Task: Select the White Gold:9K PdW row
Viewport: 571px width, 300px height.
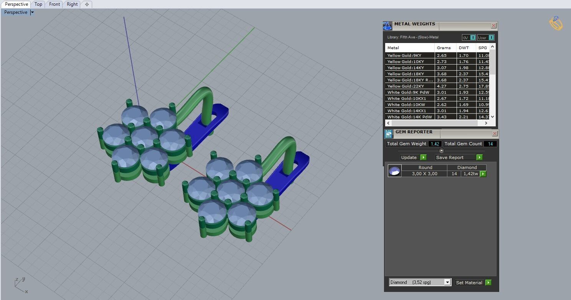Action: pos(437,92)
